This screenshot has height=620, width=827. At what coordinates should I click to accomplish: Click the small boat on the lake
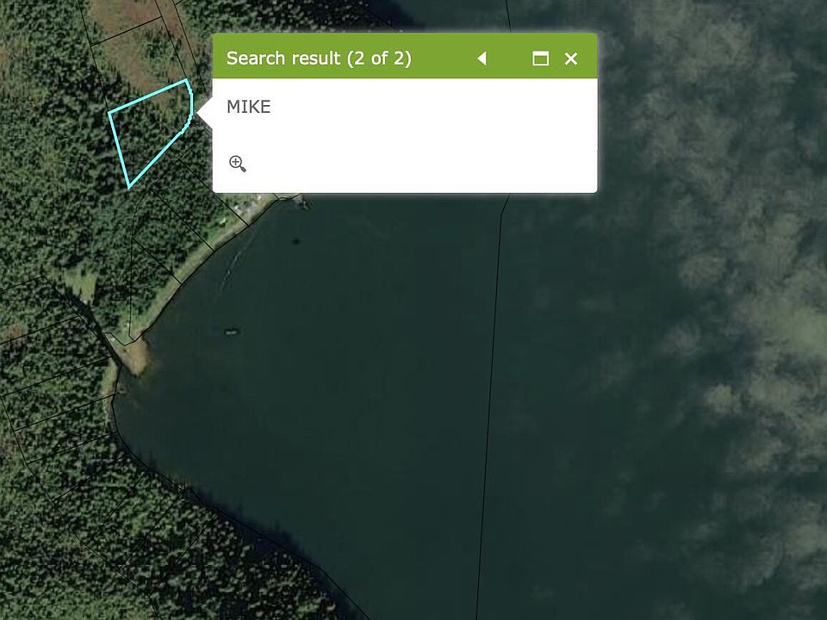pyautogui.click(x=232, y=332)
